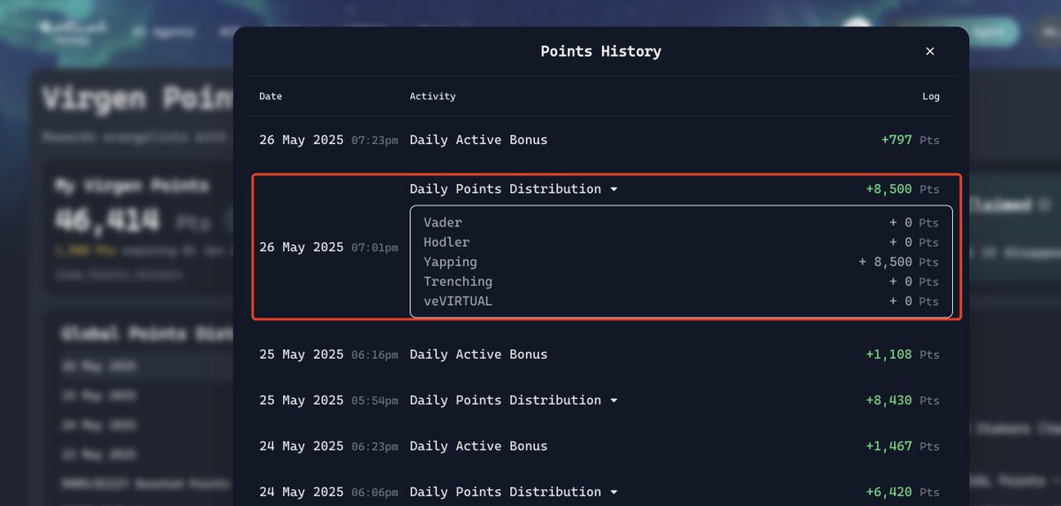The image size is (1061, 506).
Task: Select the 26 May Daily Active Bonus entry
Action: click(x=601, y=140)
